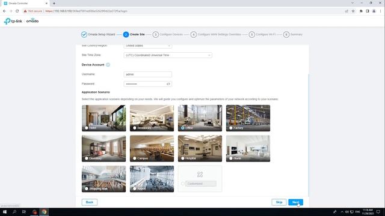Viewport: 385px width, 216px height.
Task: Show the password with the eye icon
Action: [x=168, y=84]
